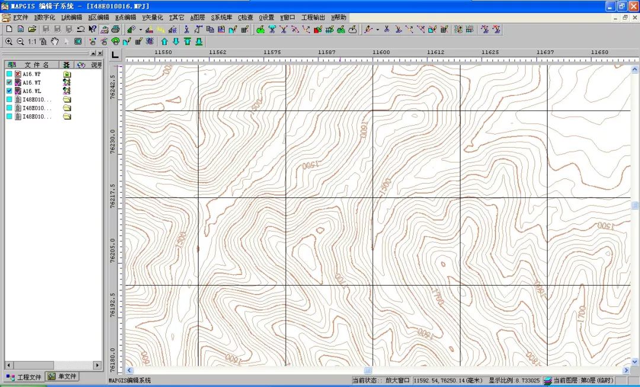Screen dimensions: 640x387
Task: Click the file panel horizontal scrollbar thumb
Action: pos(33,365)
